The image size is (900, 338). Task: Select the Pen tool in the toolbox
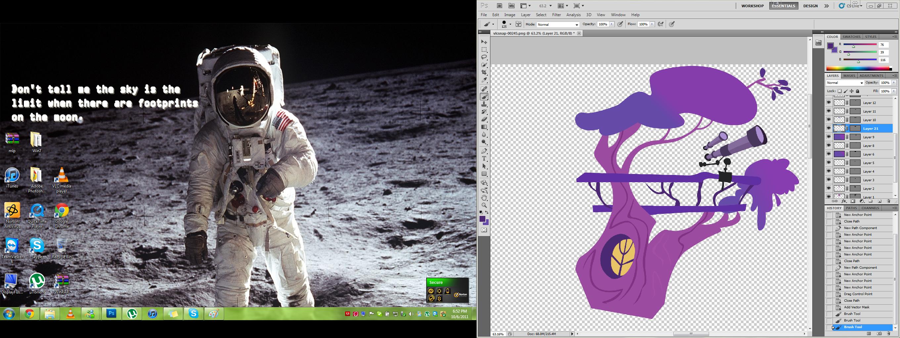pyautogui.click(x=484, y=151)
